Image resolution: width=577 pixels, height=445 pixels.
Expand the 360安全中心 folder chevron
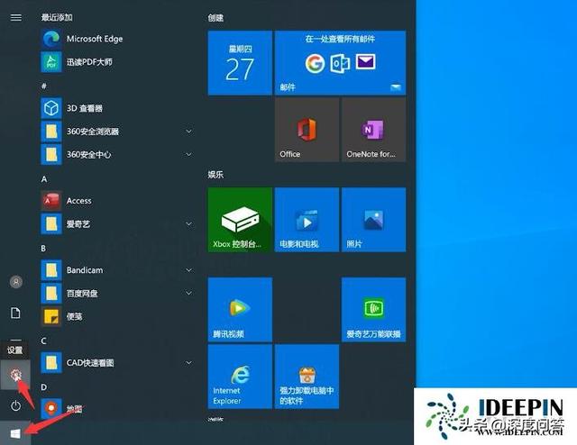coord(188,154)
